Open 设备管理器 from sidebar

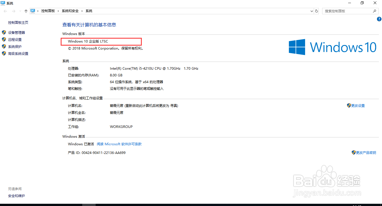point(16,33)
